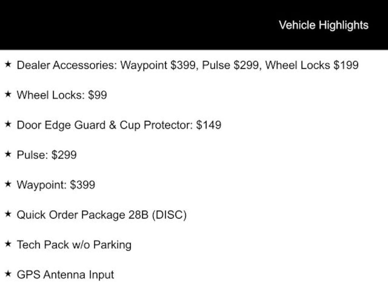Select the Dealer Accessories highlight line

pyautogui.click(x=188, y=65)
